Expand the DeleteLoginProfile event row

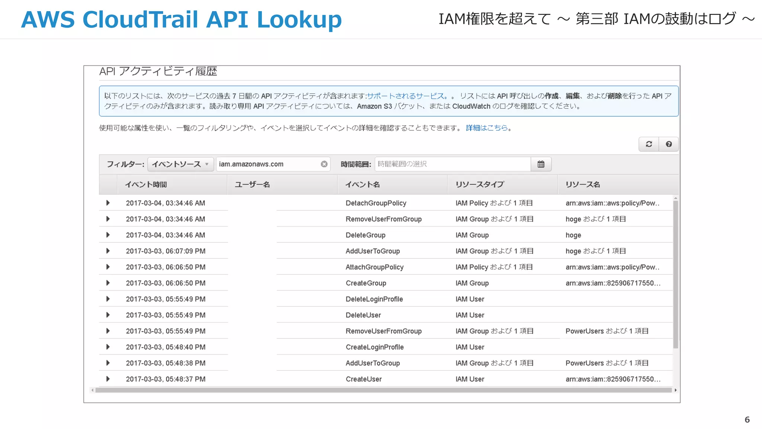tap(108, 299)
